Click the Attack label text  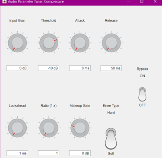[x=80, y=21]
